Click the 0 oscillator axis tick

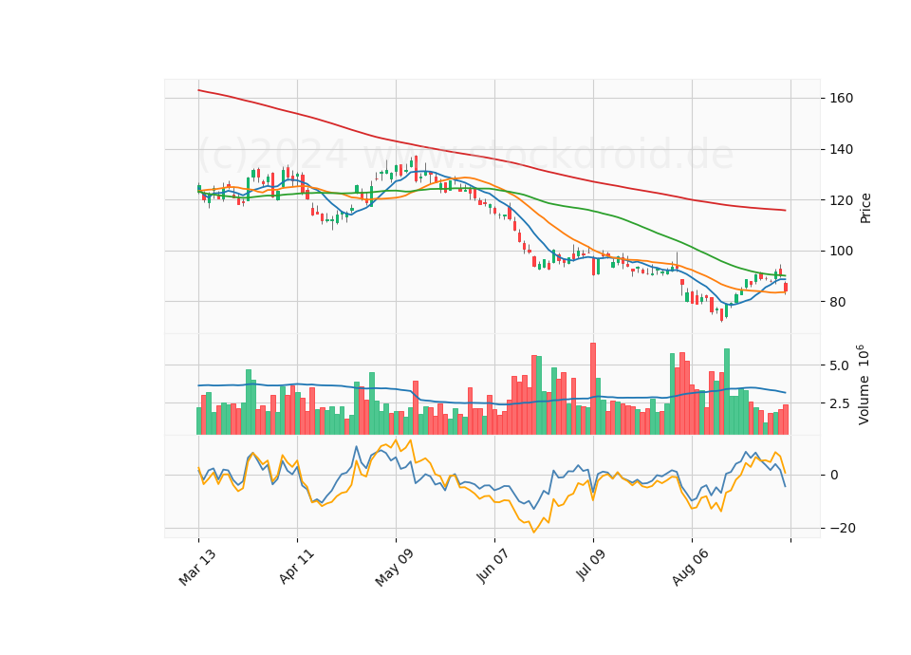point(834,475)
